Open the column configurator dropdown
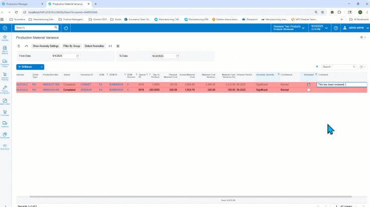The width and height of the screenshot is (370, 207). tap(362, 67)
